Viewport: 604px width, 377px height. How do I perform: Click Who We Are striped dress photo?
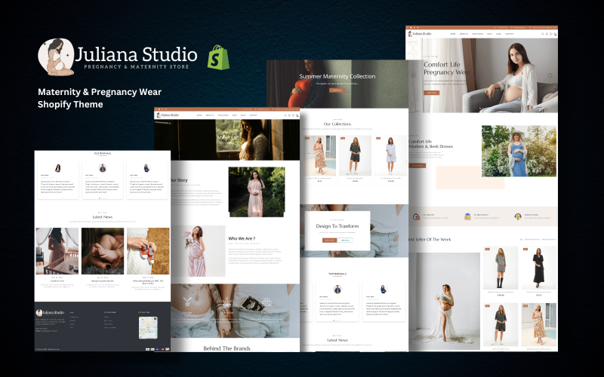point(198,251)
